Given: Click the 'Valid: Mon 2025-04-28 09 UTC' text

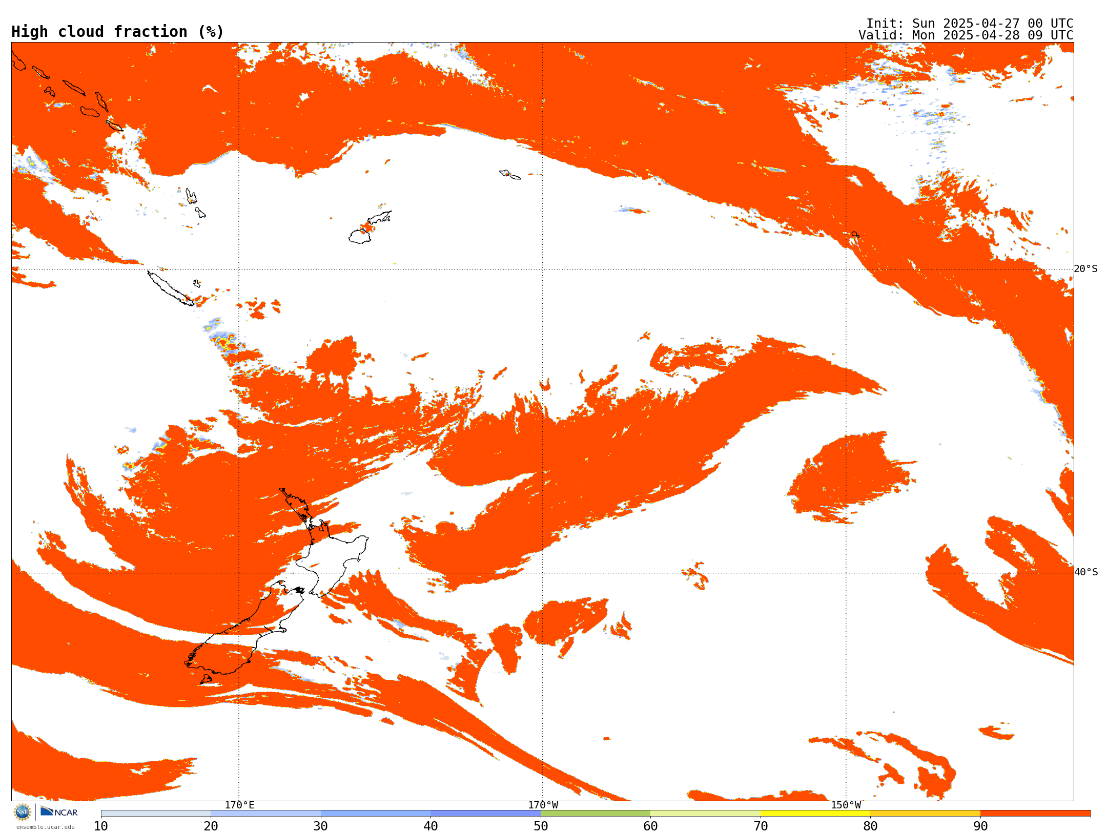Looking at the screenshot, I should click(966, 35).
